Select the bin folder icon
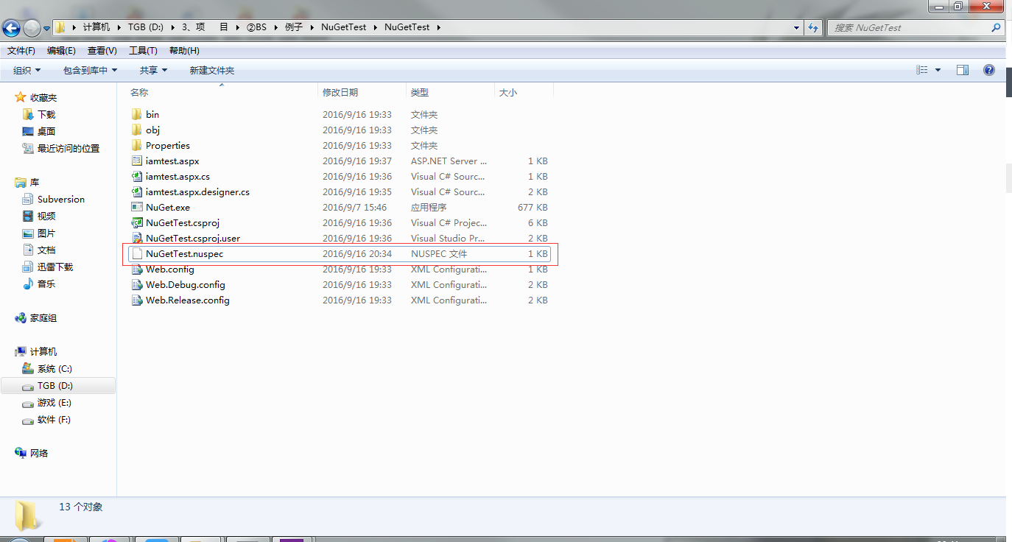 click(136, 114)
